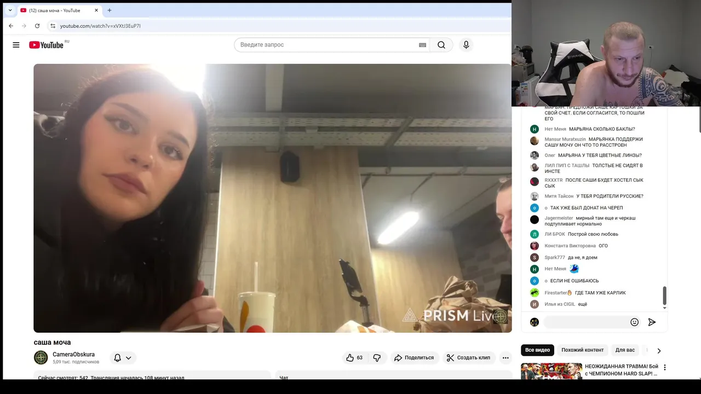Image resolution: width=701 pixels, height=394 pixels.
Task: Start voice search with microphone icon
Action: [466, 45]
